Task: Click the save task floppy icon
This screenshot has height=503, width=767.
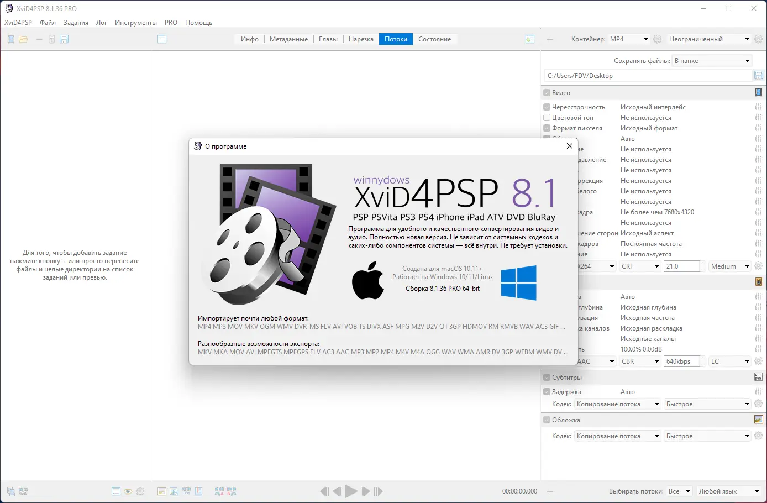Action: click(x=64, y=39)
